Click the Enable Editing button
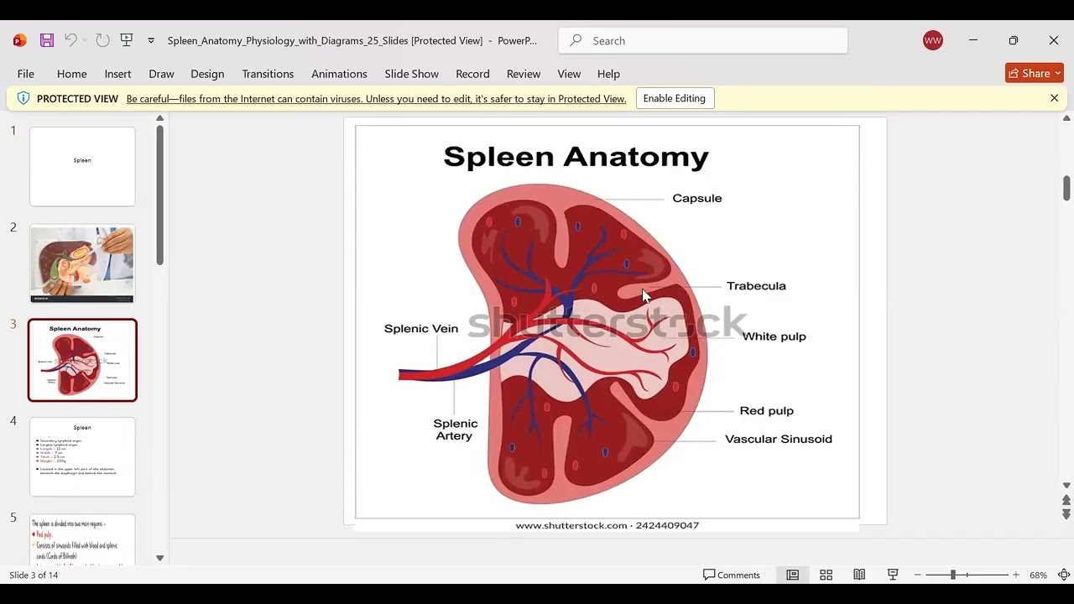The width and height of the screenshot is (1074, 604). click(675, 98)
